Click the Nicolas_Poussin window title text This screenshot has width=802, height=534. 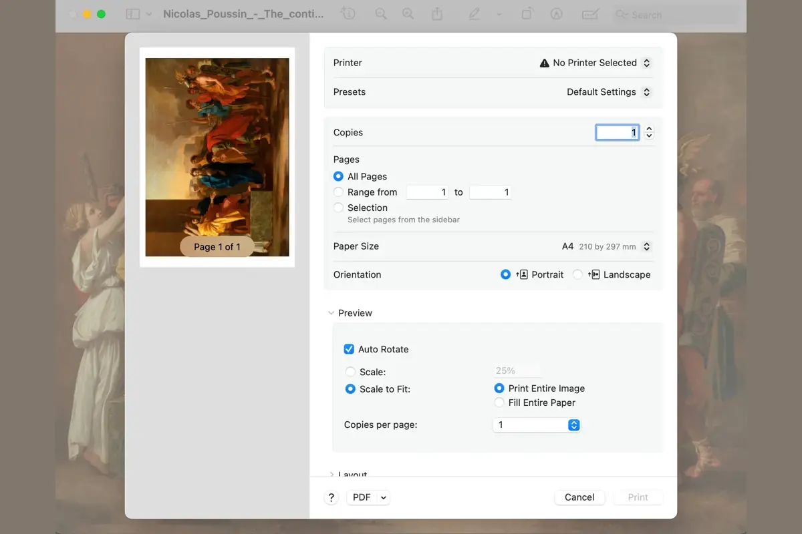click(x=243, y=14)
